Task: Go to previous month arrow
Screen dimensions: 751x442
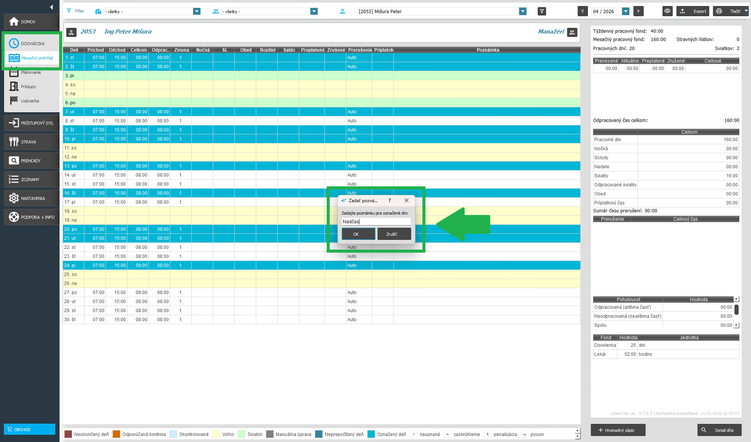Action: click(583, 11)
